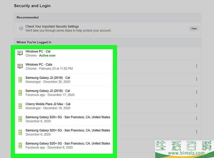The height and width of the screenshot is (158, 214).
Task: Click 'Facebook app · December 17, 2020' text
Action: coord(50,95)
